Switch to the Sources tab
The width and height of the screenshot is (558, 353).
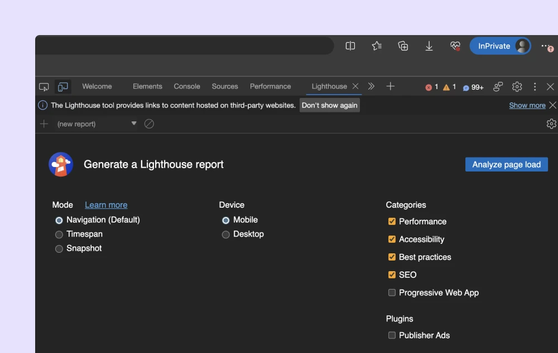[225, 86]
